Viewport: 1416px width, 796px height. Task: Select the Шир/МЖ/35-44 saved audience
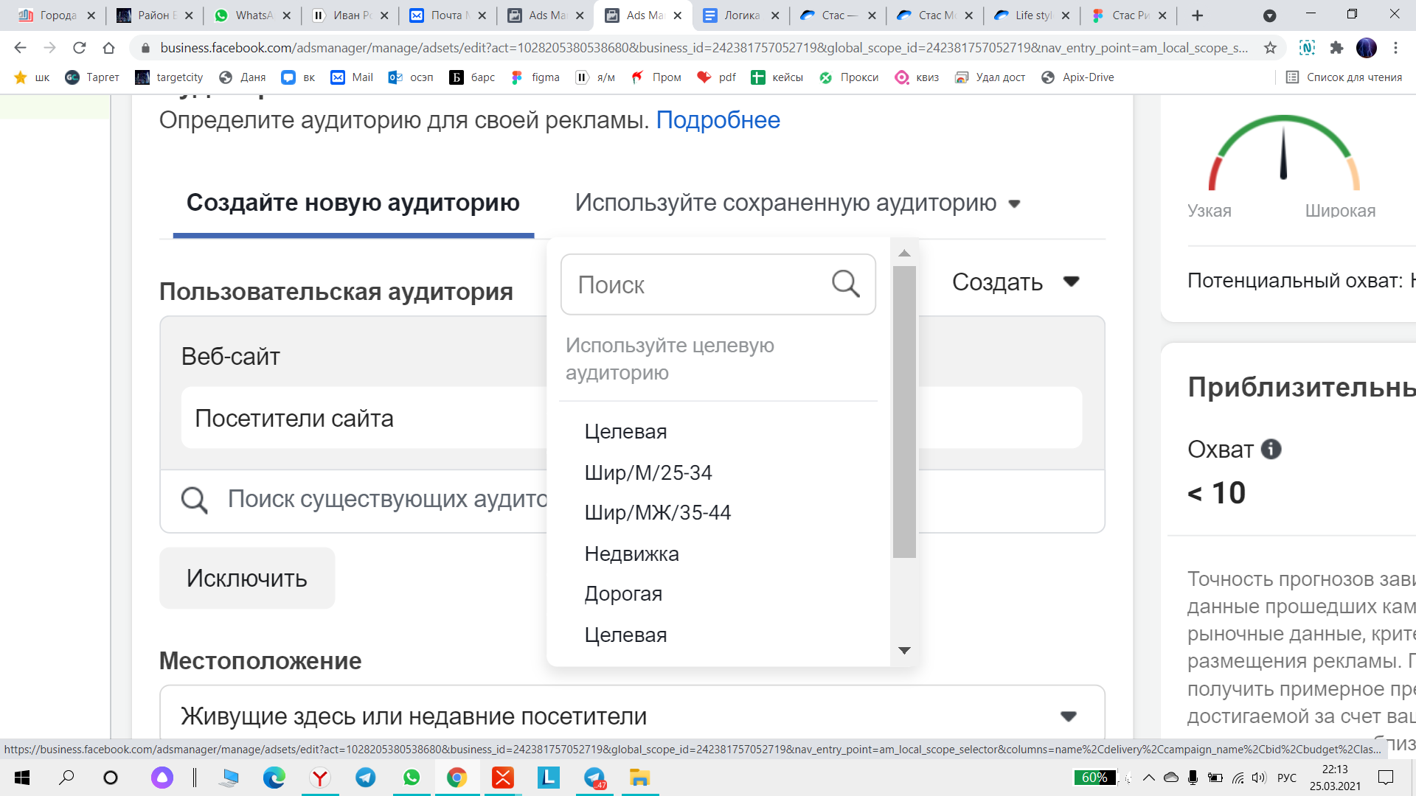coord(658,513)
